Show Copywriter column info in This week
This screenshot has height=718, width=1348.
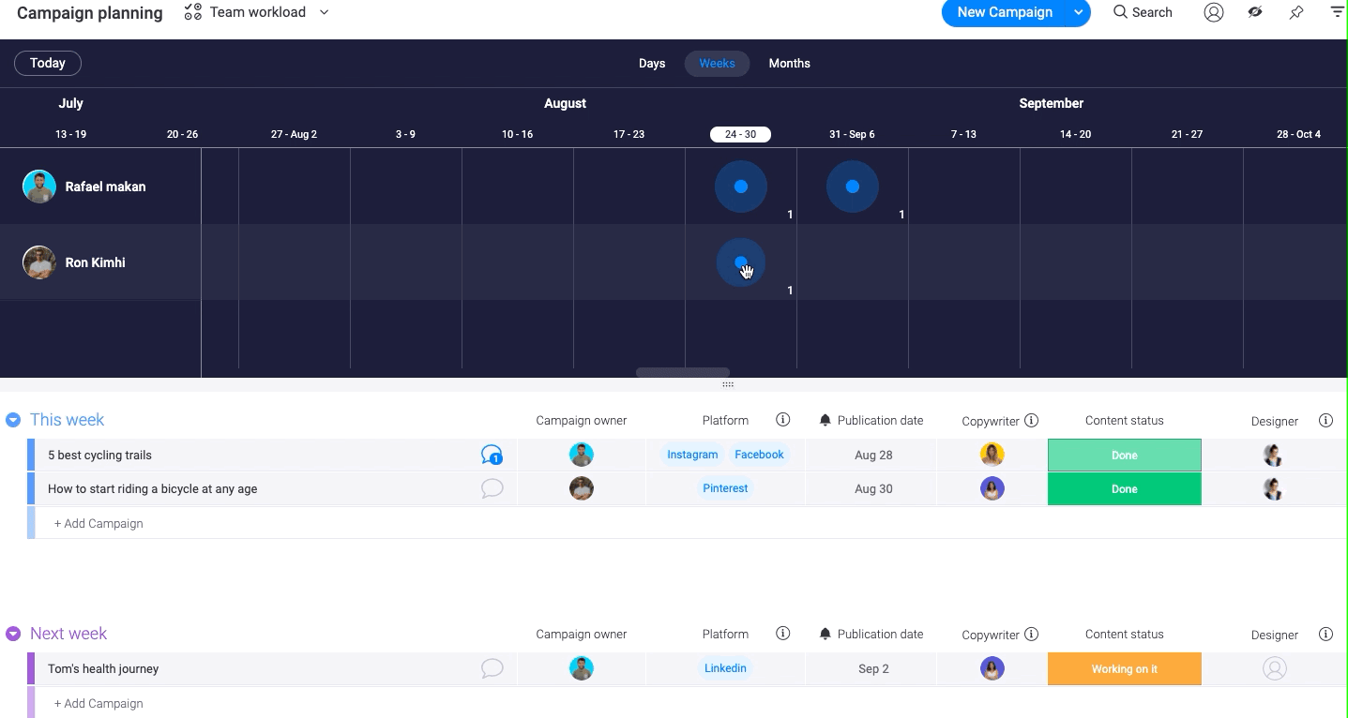(1031, 420)
